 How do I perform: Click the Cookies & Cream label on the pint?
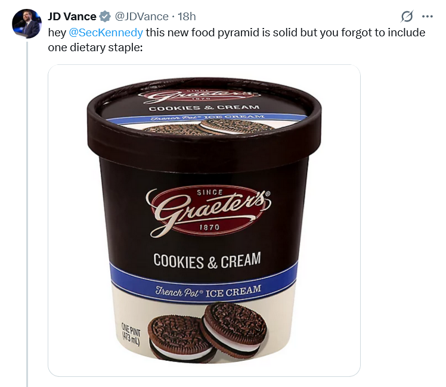point(207,260)
